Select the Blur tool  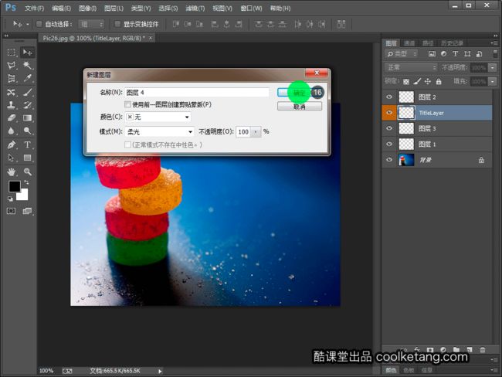coord(12,131)
